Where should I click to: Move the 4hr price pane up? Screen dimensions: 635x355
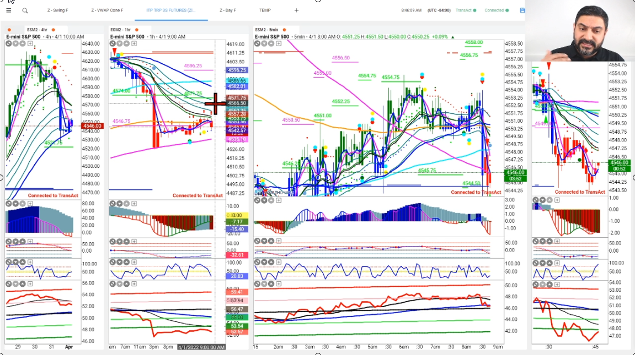point(22,43)
